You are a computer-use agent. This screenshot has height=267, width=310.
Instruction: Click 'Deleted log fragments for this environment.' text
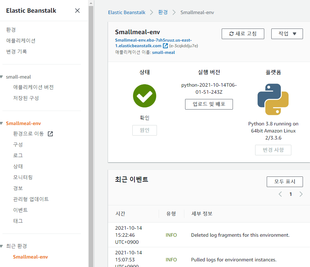point(240,235)
